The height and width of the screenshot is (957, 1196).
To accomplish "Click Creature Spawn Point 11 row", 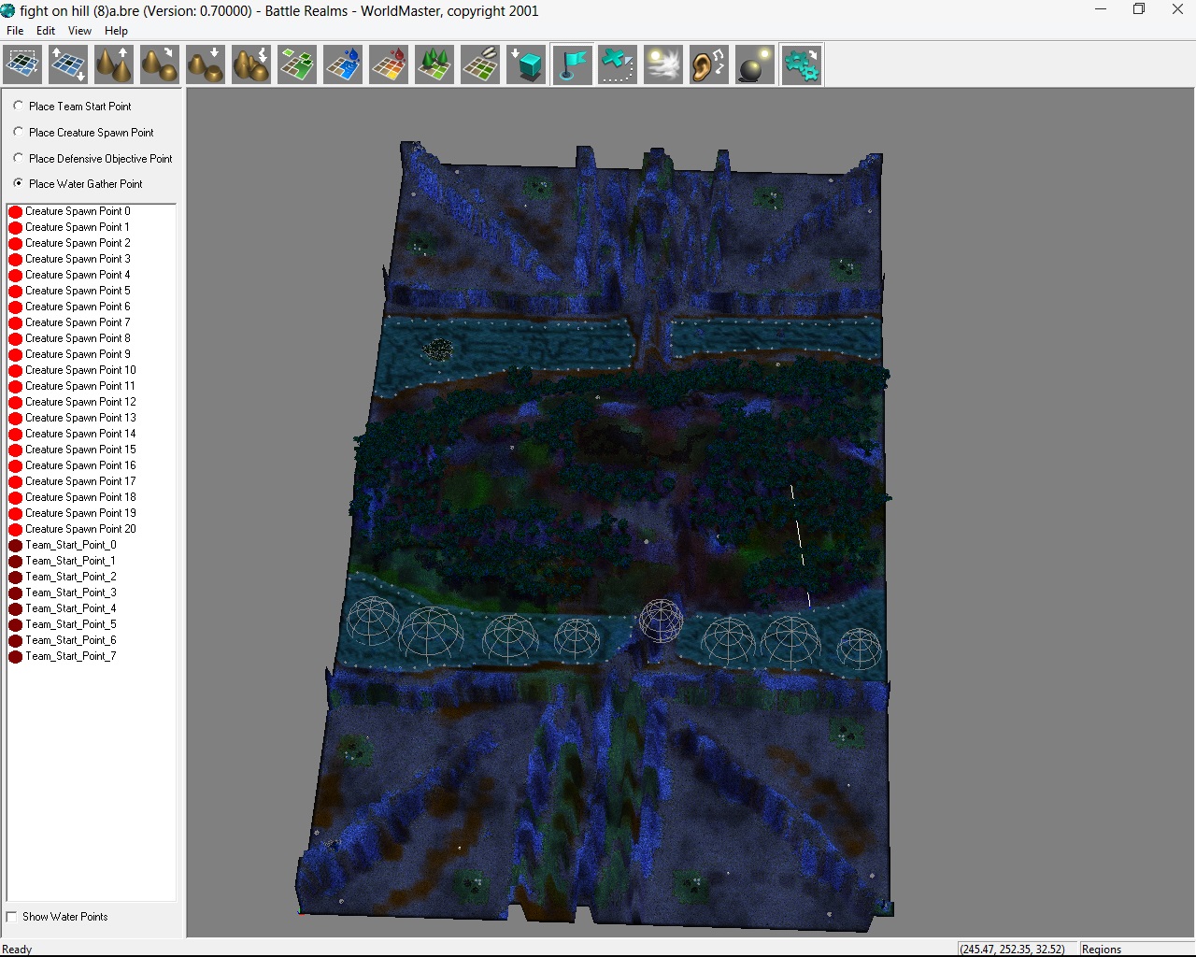I will (72, 386).
